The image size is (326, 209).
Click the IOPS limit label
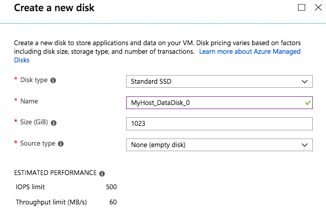(x=30, y=187)
